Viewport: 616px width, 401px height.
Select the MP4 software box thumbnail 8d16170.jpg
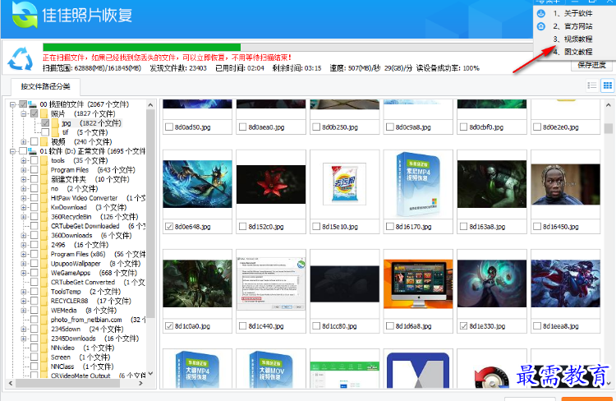tap(418, 184)
